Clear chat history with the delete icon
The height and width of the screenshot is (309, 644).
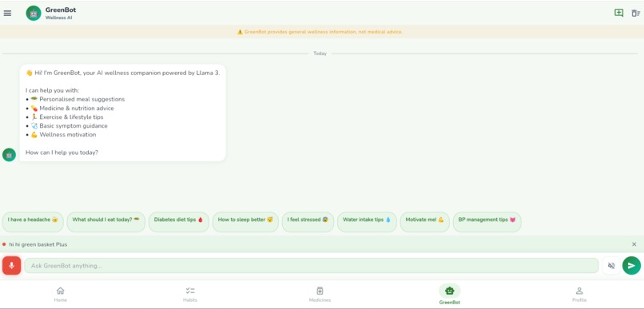pos(635,13)
